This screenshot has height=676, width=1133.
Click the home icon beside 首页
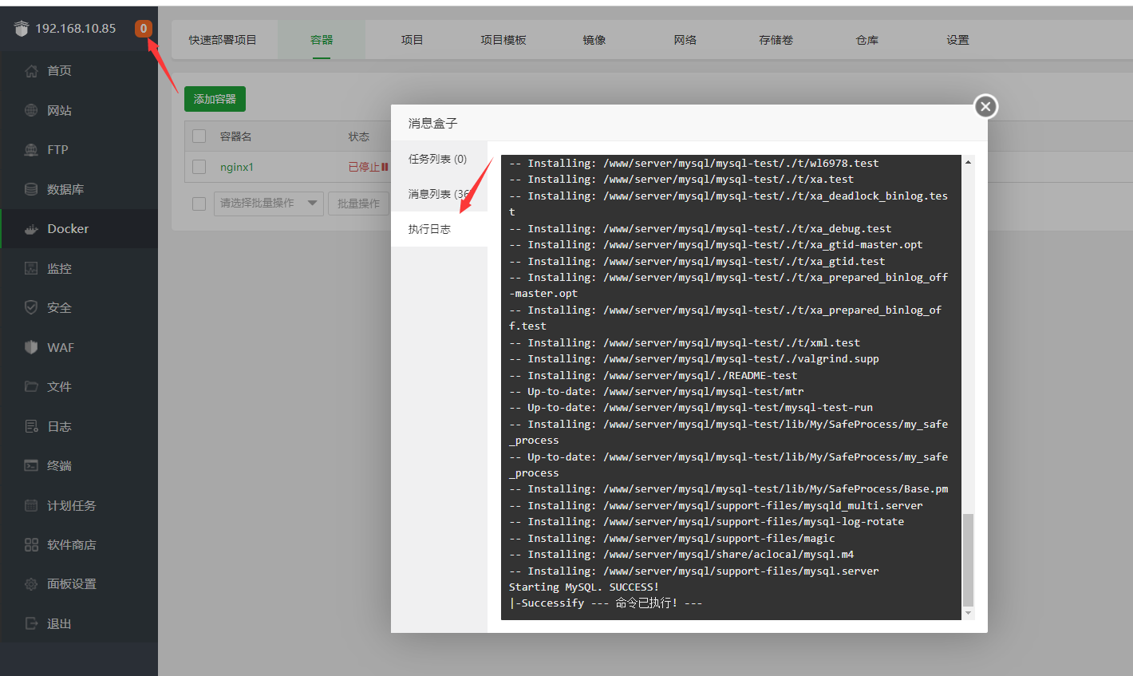click(x=31, y=71)
